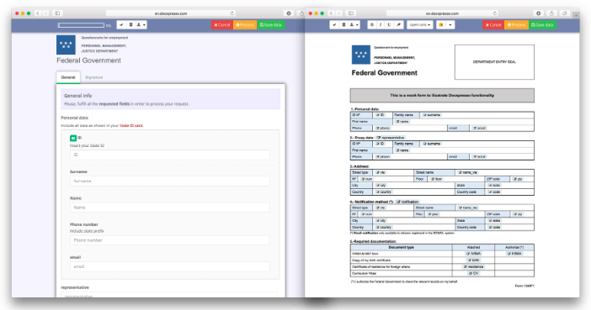This screenshot has height=310, width=591.
Task: Select the eraser clear-format icon
Action: [398, 25]
